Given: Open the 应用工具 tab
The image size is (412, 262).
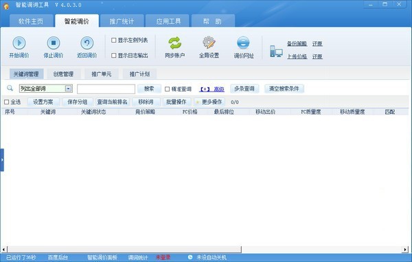Looking at the screenshot, I should click(x=168, y=21).
